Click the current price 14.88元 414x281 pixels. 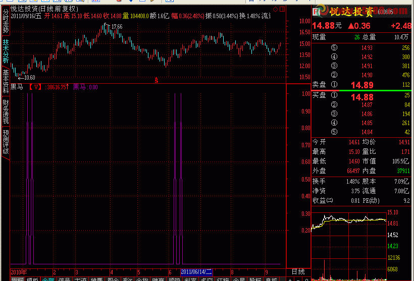click(327, 26)
